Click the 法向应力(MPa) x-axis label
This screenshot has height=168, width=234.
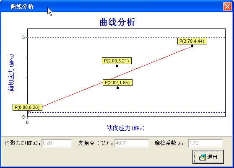[x=126, y=128]
